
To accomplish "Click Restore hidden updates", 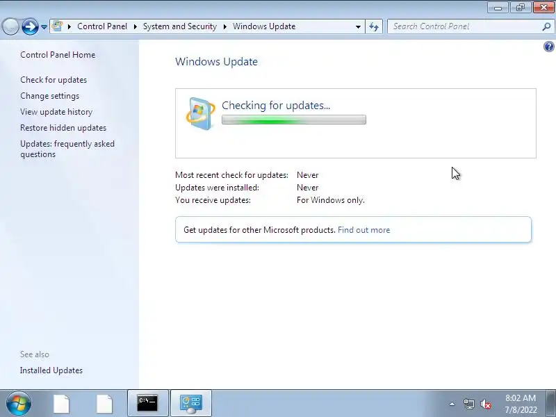I will (63, 128).
